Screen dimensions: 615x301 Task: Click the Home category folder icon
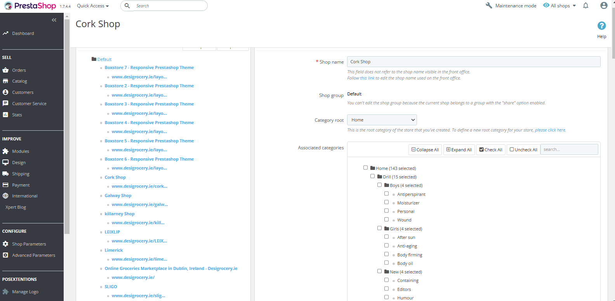pyautogui.click(x=373, y=168)
